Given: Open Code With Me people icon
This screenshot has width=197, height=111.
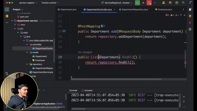Looking at the screenshot, I should point(163,3).
